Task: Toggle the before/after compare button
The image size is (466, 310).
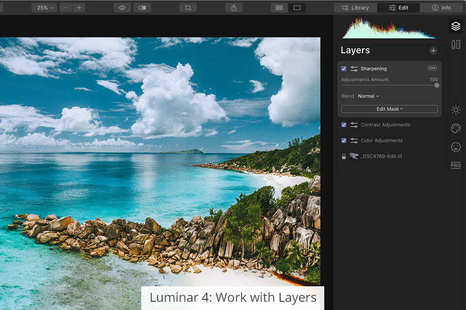Action: click(x=142, y=8)
